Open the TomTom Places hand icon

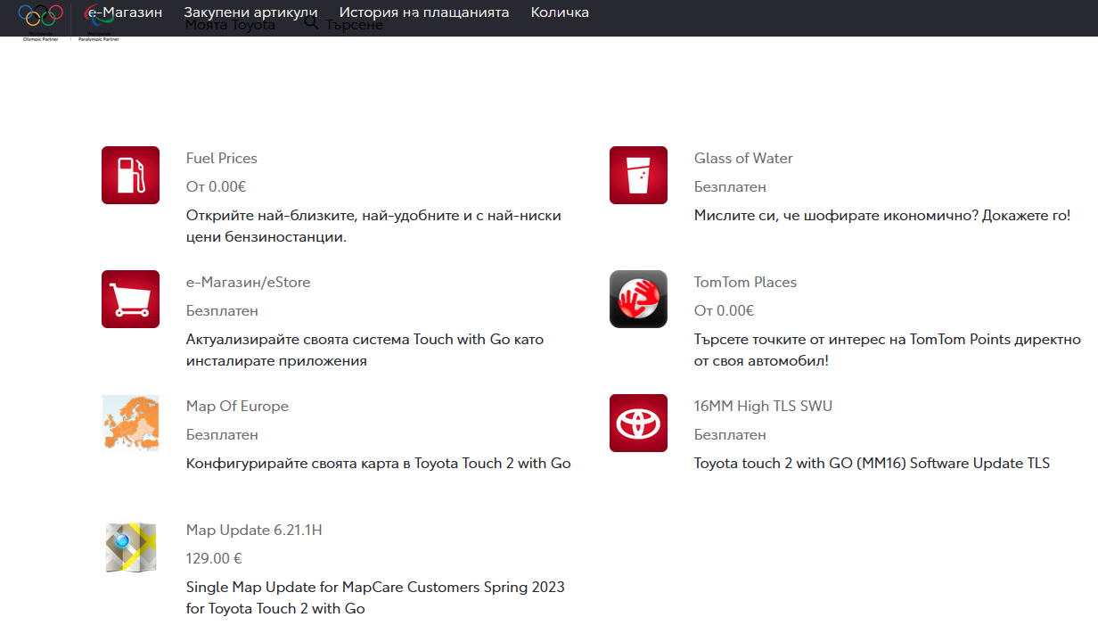[638, 299]
